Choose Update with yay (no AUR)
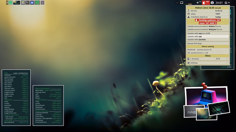 point(208,33)
